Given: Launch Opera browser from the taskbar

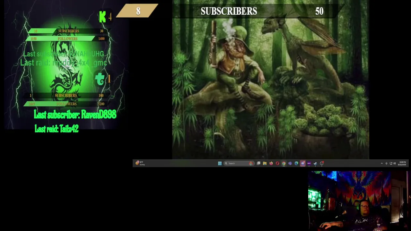Looking at the screenshot, I should coord(277,163).
